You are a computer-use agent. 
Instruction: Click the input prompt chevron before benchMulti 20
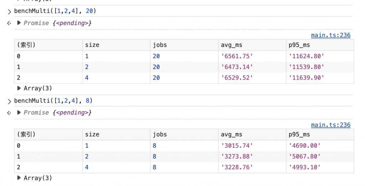(9, 12)
